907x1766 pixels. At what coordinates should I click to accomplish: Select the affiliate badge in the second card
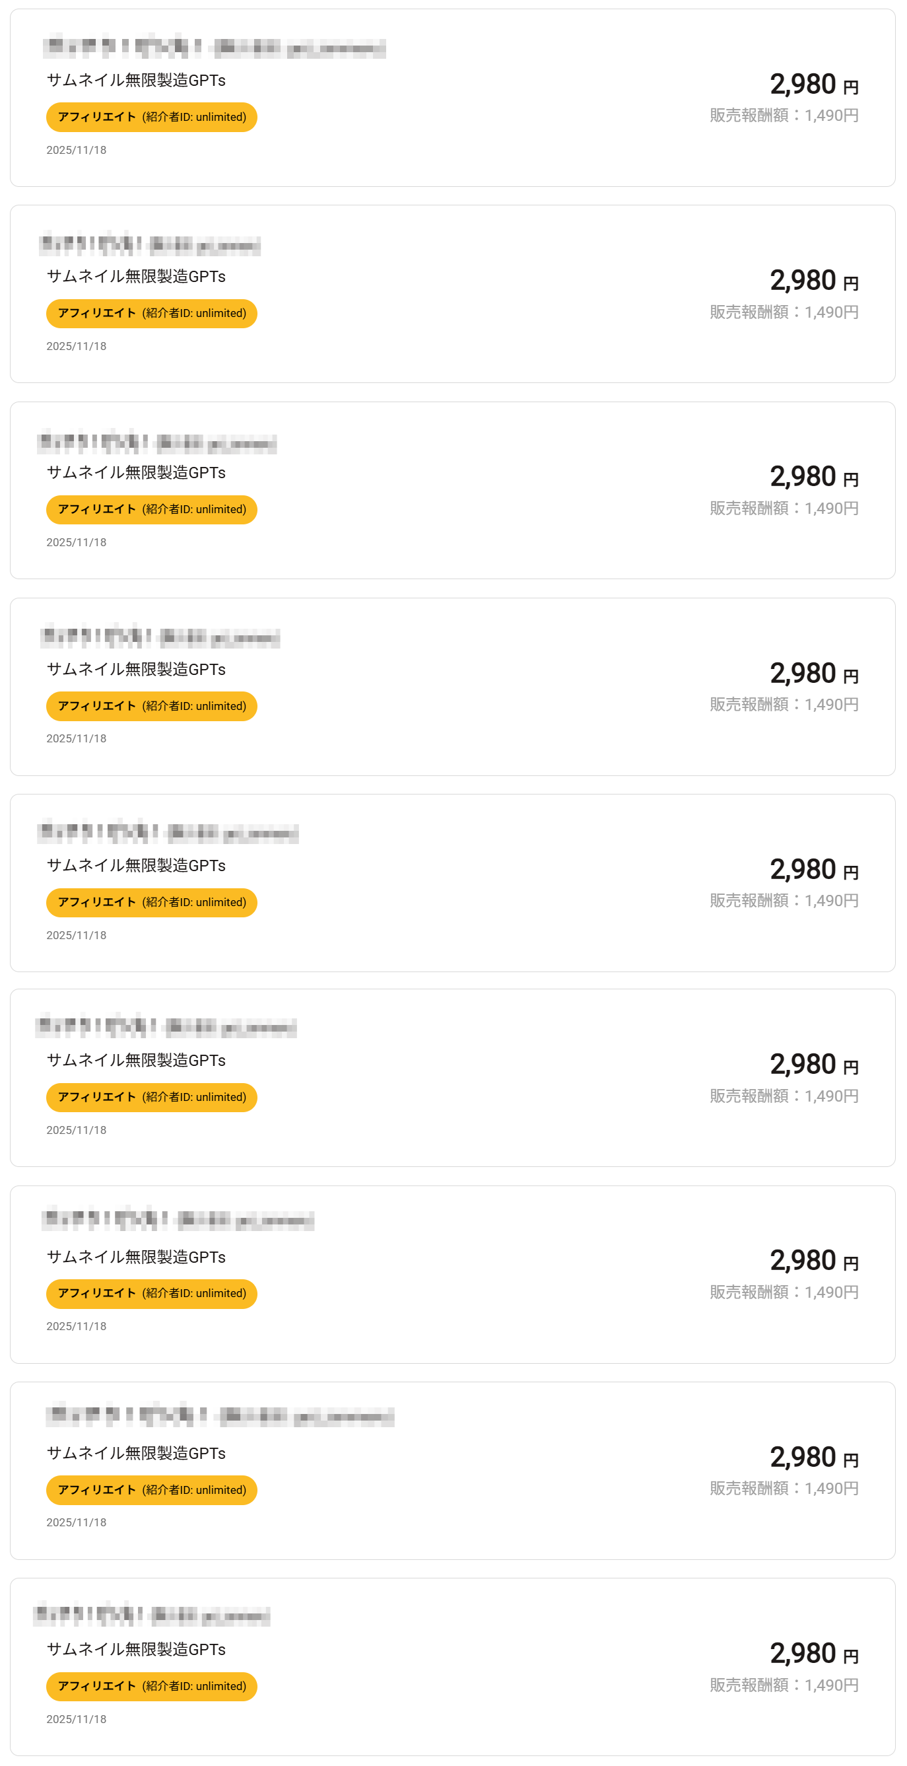(151, 313)
